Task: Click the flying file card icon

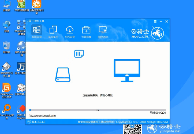Action: click(79, 54)
